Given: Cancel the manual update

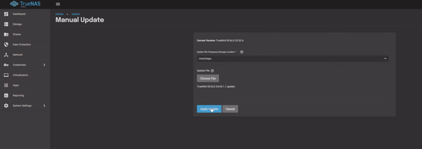Looking at the screenshot, I should pos(230,109).
